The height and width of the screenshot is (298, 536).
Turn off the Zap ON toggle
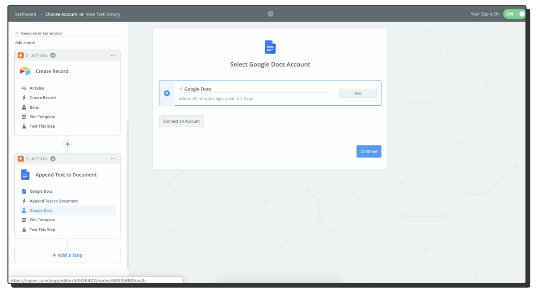pyautogui.click(x=514, y=14)
